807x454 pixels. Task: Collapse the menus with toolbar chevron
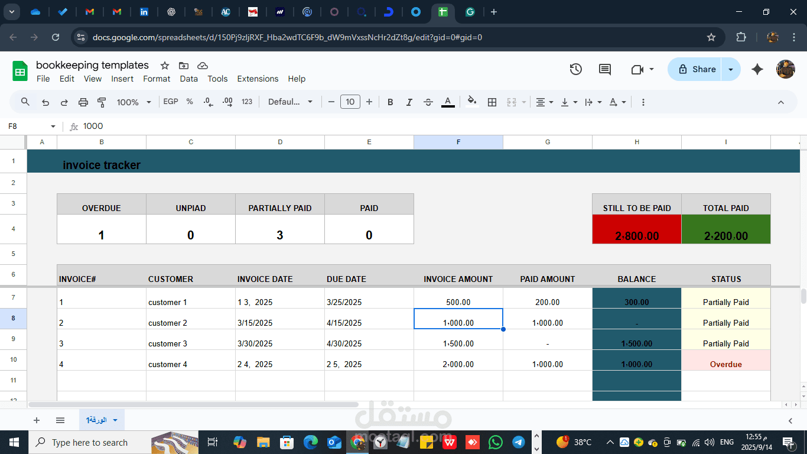pos(781,102)
